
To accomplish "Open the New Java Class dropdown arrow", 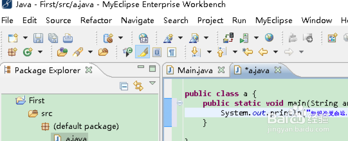I will pyautogui.click(x=40, y=52).
